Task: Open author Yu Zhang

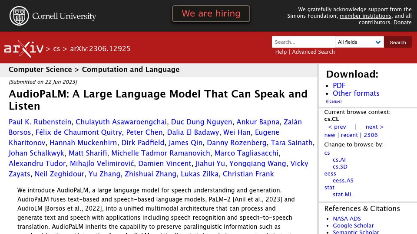Action: (x=104, y=174)
